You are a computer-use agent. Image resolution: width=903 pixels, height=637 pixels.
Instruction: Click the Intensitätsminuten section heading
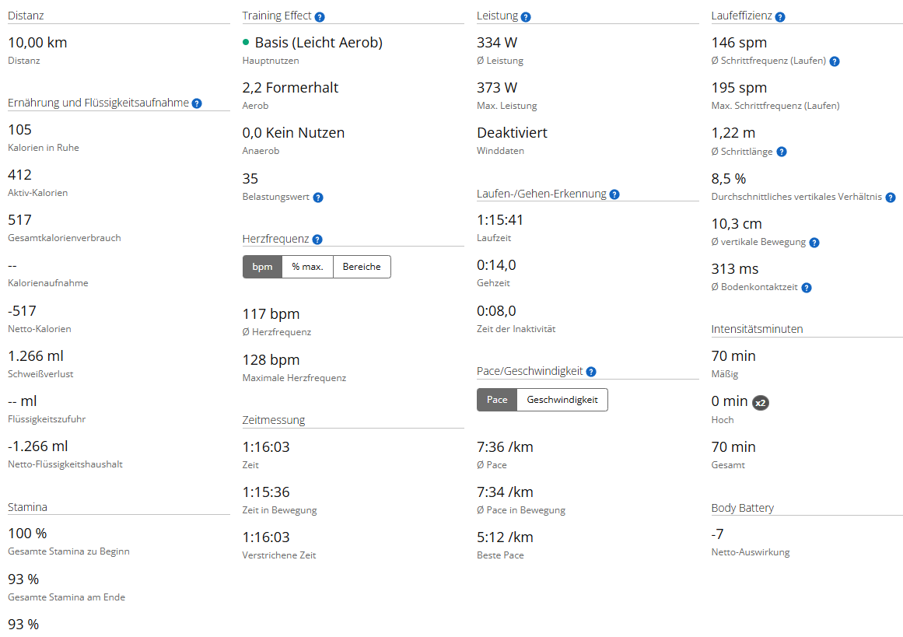coord(757,329)
